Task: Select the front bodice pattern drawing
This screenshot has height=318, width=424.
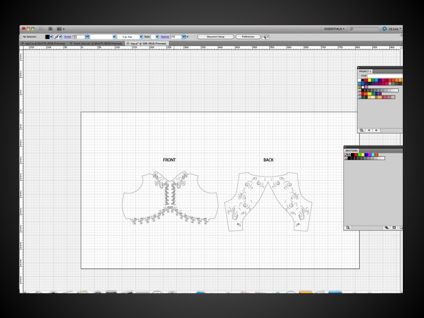Action: [170, 197]
